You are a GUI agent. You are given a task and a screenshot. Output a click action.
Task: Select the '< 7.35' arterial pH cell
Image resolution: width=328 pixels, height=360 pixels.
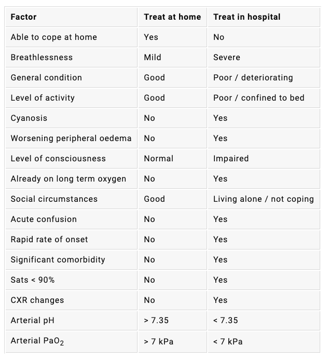[x=225, y=321]
